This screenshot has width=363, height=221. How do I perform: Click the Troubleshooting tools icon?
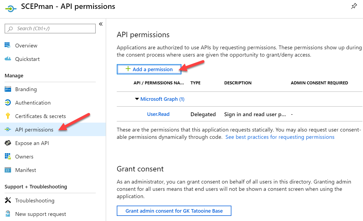[x=8, y=200]
